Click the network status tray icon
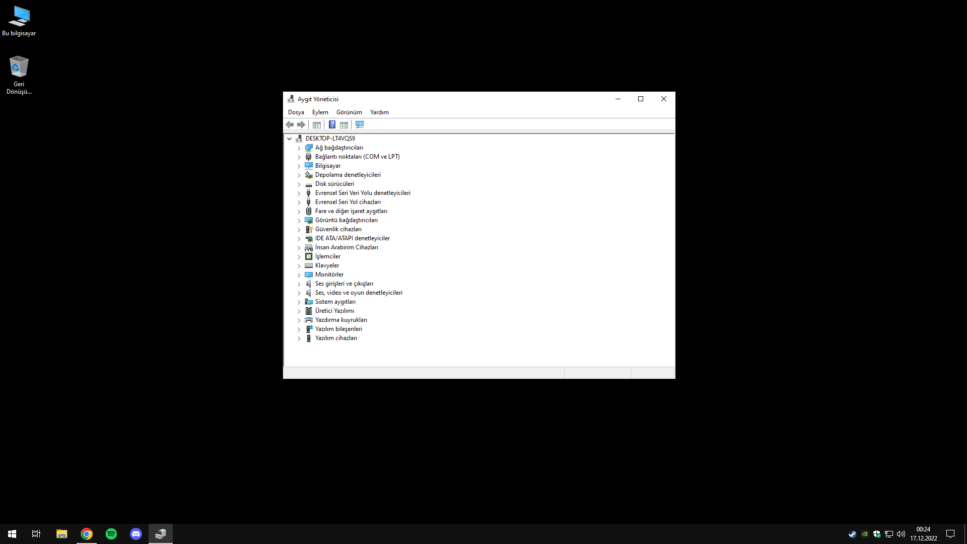Viewport: 967px width, 544px height. [x=889, y=534]
